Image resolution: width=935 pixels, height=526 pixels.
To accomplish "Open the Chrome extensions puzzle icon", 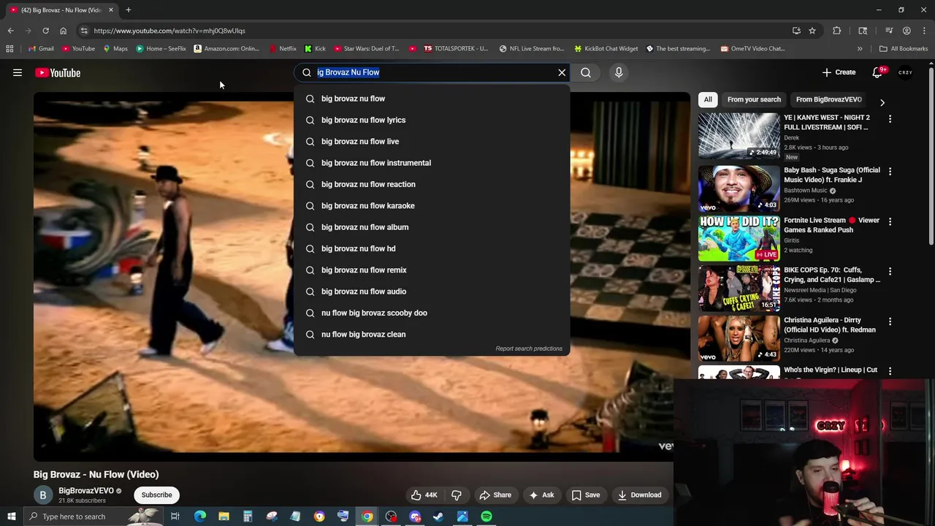I will coord(837,31).
